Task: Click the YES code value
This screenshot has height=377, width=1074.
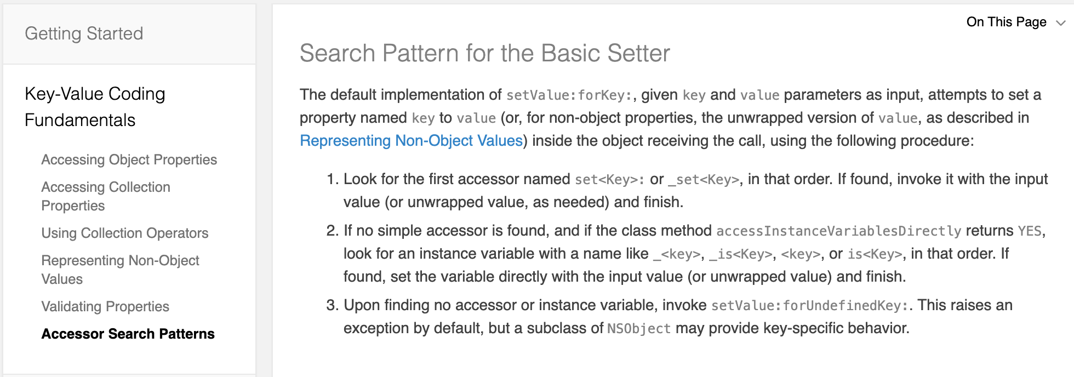Action: point(1030,231)
